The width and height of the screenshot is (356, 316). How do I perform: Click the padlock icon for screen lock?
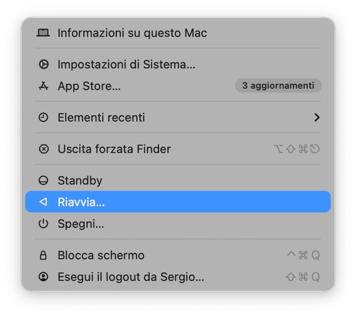click(x=44, y=255)
